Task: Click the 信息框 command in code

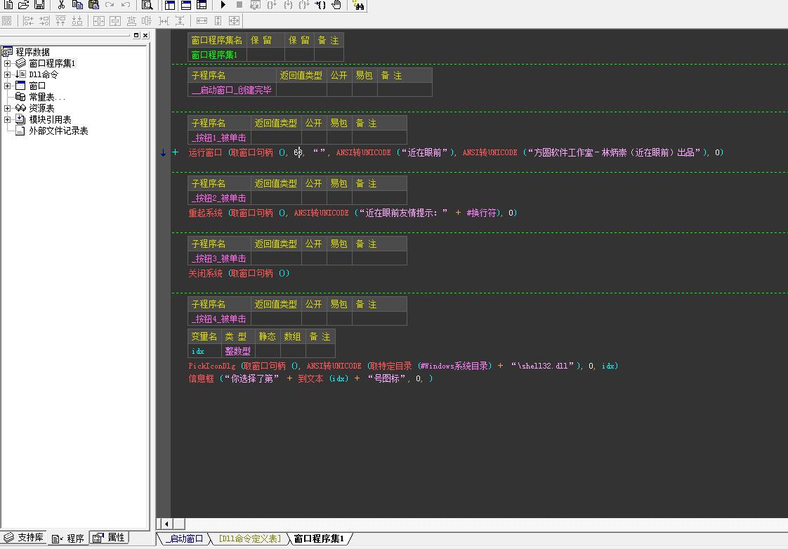Action: [201, 378]
